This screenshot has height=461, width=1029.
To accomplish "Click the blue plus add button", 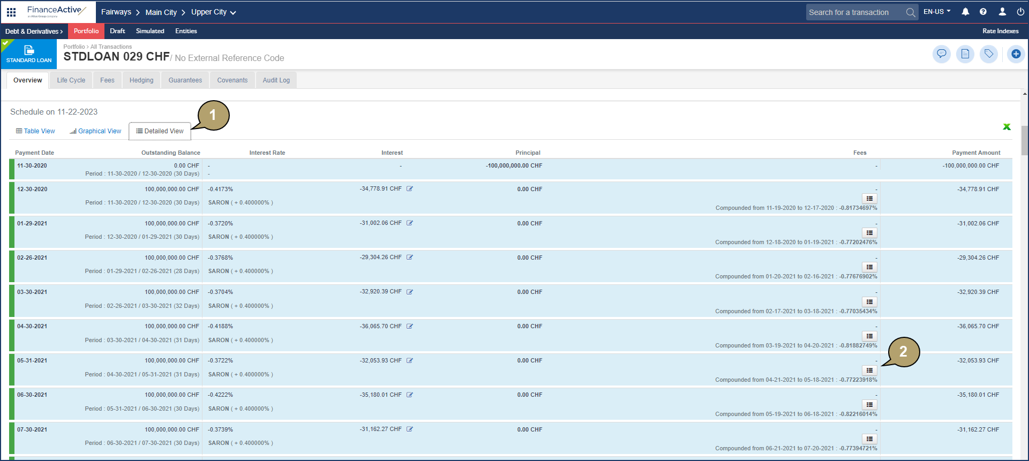I will pos(1016,54).
